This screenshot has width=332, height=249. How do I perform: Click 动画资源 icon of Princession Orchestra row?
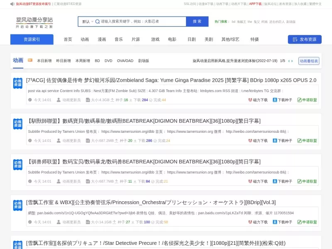point(18,205)
